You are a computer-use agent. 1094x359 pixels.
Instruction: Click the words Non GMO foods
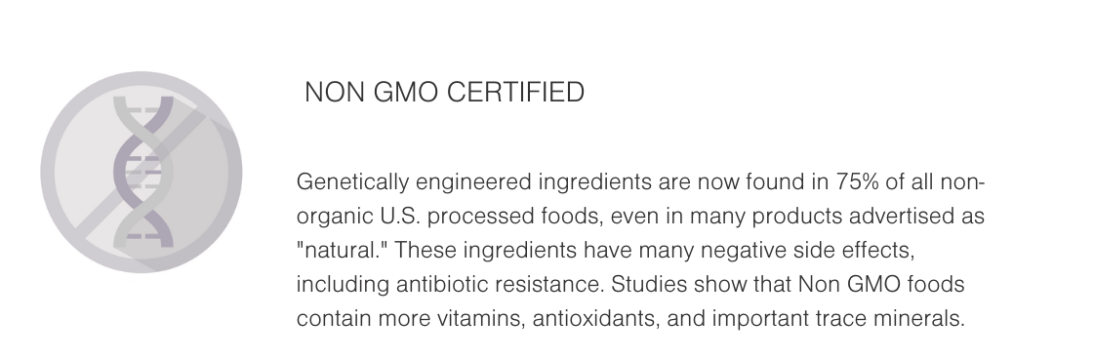pyautogui.click(x=881, y=285)
